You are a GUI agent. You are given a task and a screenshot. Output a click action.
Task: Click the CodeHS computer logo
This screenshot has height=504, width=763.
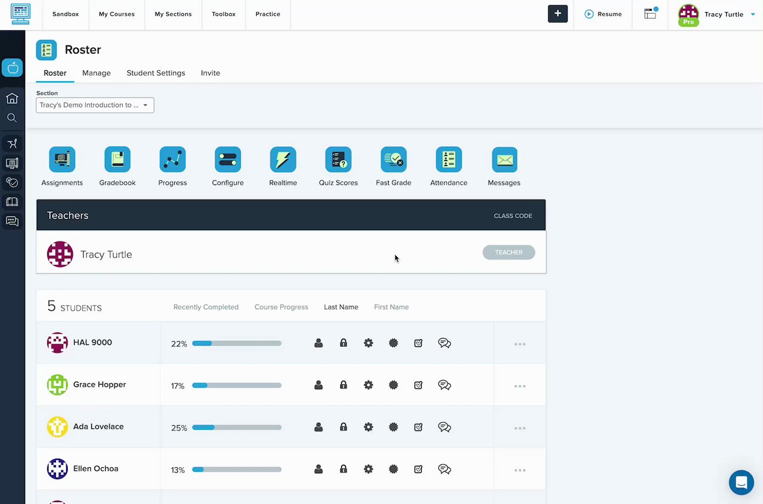[21, 14]
